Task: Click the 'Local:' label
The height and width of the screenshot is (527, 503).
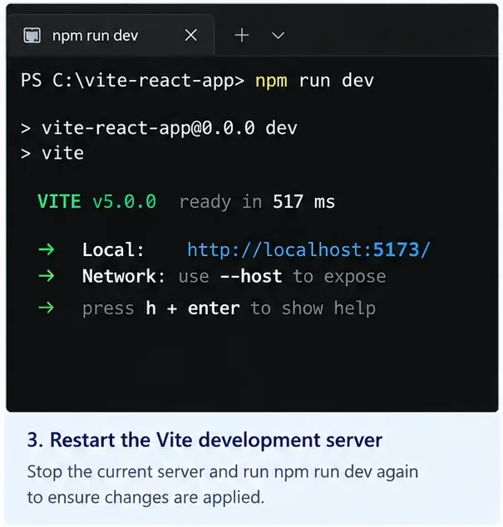Action: click(x=113, y=250)
